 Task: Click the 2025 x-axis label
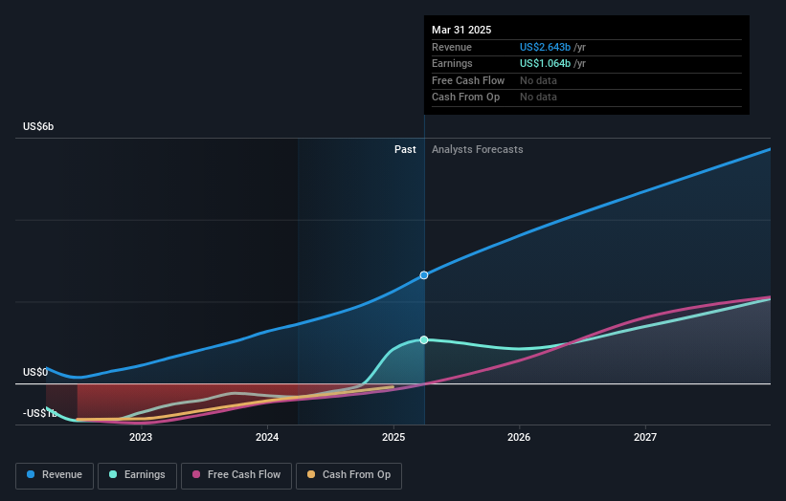pyautogui.click(x=393, y=438)
